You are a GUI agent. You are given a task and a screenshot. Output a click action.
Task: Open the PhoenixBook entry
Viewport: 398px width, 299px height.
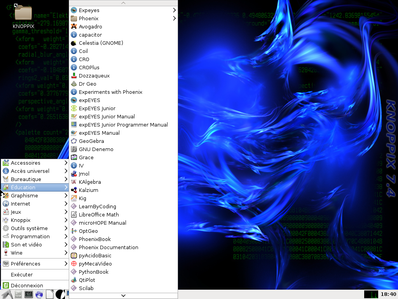click(x=123, y=239)
